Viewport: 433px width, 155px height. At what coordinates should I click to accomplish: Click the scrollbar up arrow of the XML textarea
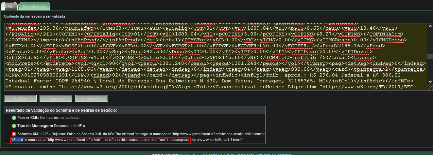point(430,26)
